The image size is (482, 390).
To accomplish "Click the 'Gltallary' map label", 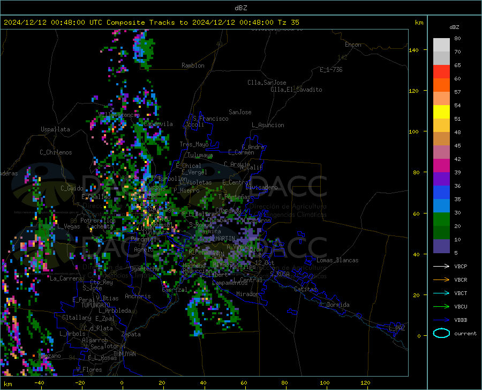I will [77, 318].
